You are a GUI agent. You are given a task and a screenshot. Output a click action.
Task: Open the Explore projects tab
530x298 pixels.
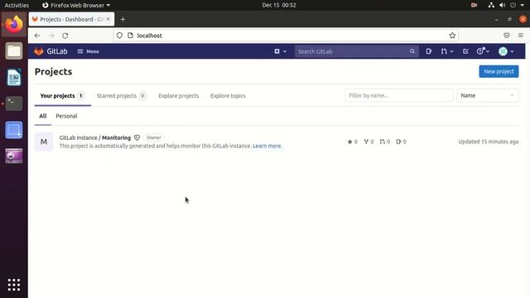click(x=179, y=96)
